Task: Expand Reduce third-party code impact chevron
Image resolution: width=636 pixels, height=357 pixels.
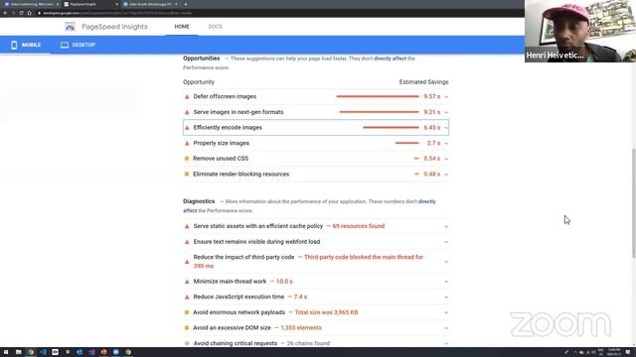Action: point(446,262)
